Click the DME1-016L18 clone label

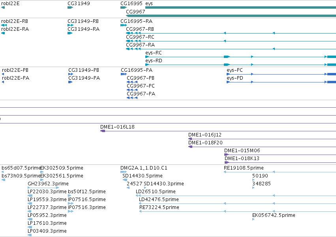pyautogui.click(x=117, y=127)
